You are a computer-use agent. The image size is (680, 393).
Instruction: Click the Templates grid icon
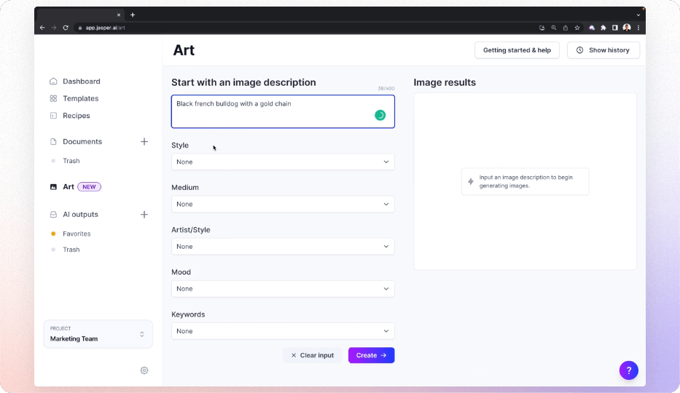53,99
